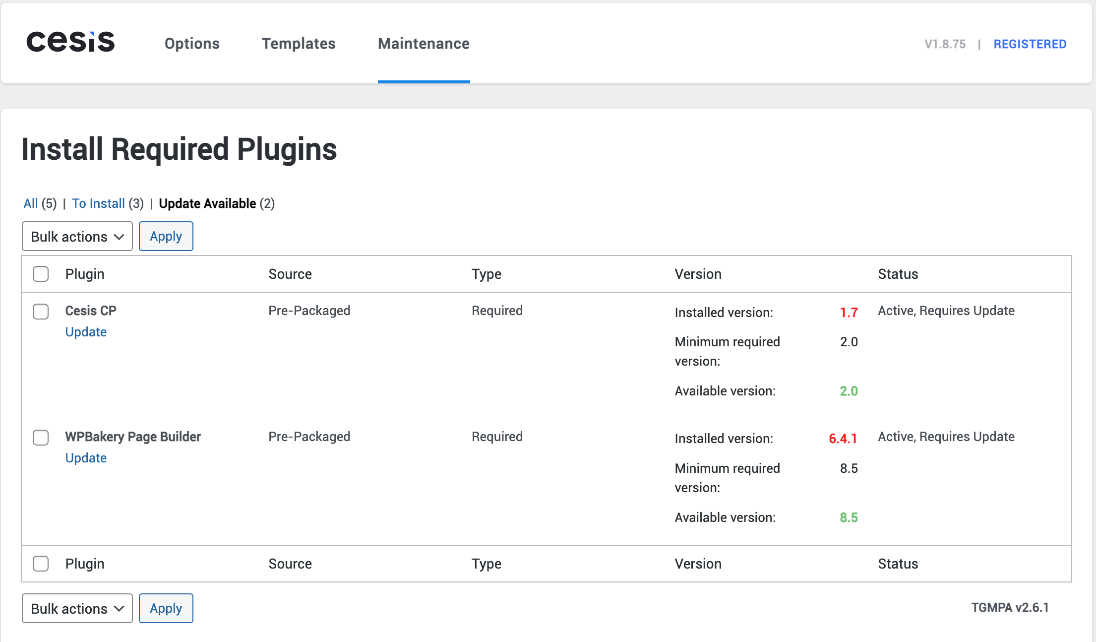The image size is (1096, 642).
Task: Click the top Bulk actions chevron arrow
Action: pos(119,237)
